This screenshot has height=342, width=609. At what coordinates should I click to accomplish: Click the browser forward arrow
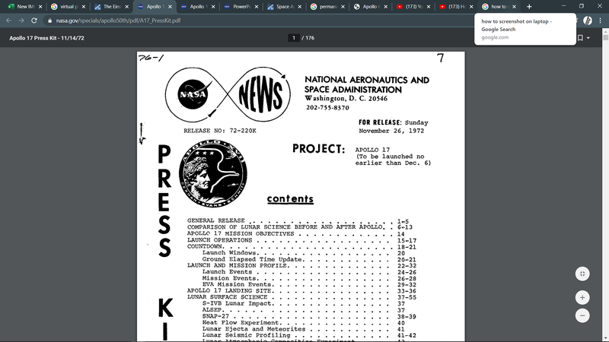click(x=21, y=21)
